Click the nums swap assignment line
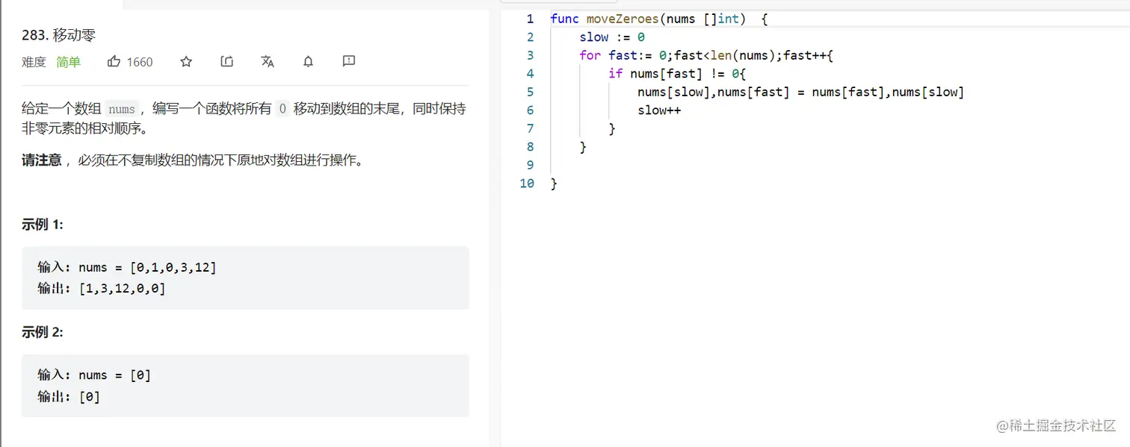 [x=801, y=92]
